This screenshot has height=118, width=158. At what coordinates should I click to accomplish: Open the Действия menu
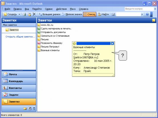pos(61,9)
